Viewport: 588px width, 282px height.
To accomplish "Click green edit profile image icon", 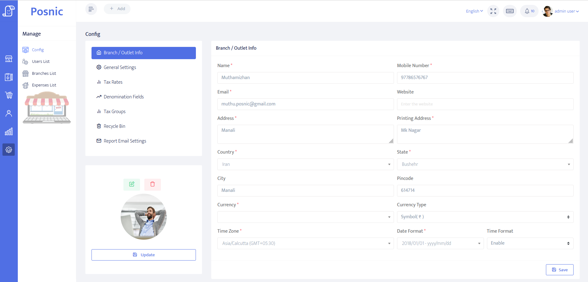I will 132,184.
